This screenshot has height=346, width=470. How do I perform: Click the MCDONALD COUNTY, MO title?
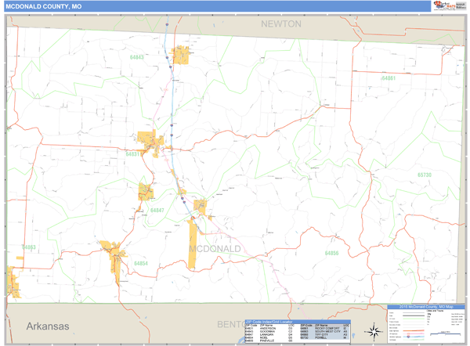pos(43,6)
